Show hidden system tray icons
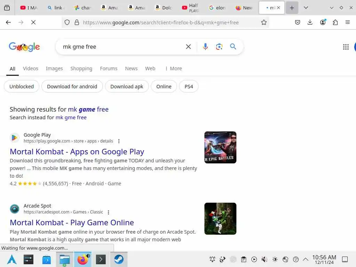 pos(306,259)
